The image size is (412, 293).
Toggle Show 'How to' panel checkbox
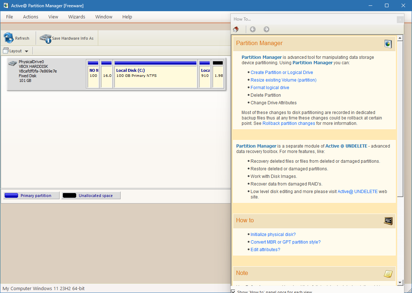(x=233, y=292)
